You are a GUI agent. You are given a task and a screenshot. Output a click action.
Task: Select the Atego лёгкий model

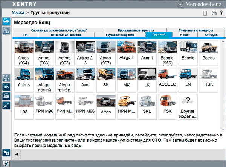44,80
